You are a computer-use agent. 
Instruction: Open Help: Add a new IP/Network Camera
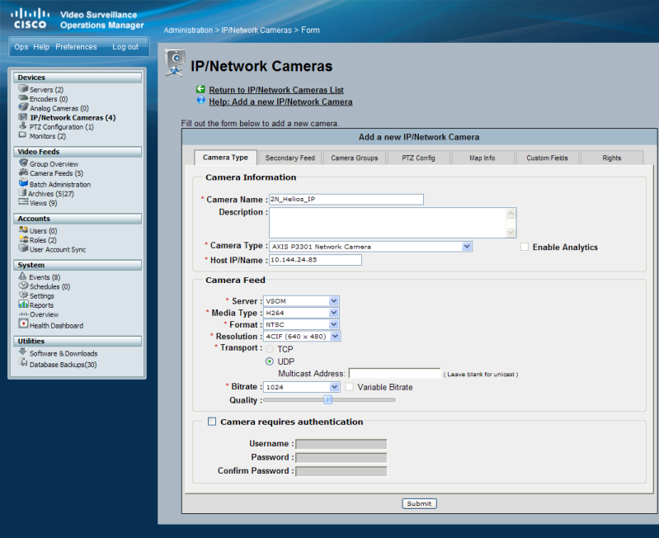coord(280,102)
